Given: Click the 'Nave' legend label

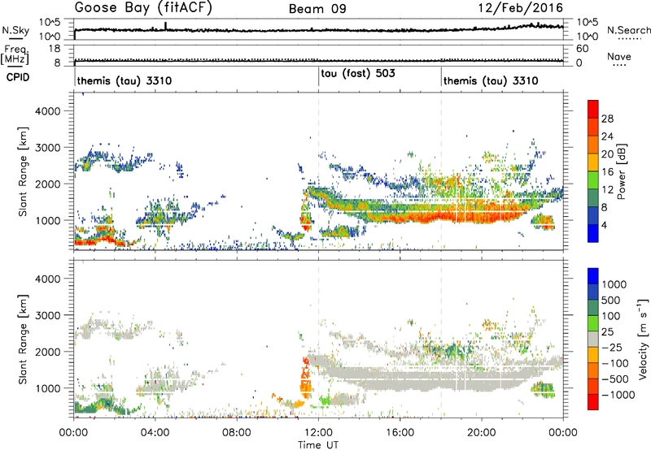Looking at the screenshot, I should click(619, 56).
